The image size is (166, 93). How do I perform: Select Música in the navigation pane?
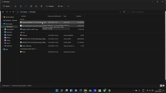pyautogui.click(x=8, y=38)
